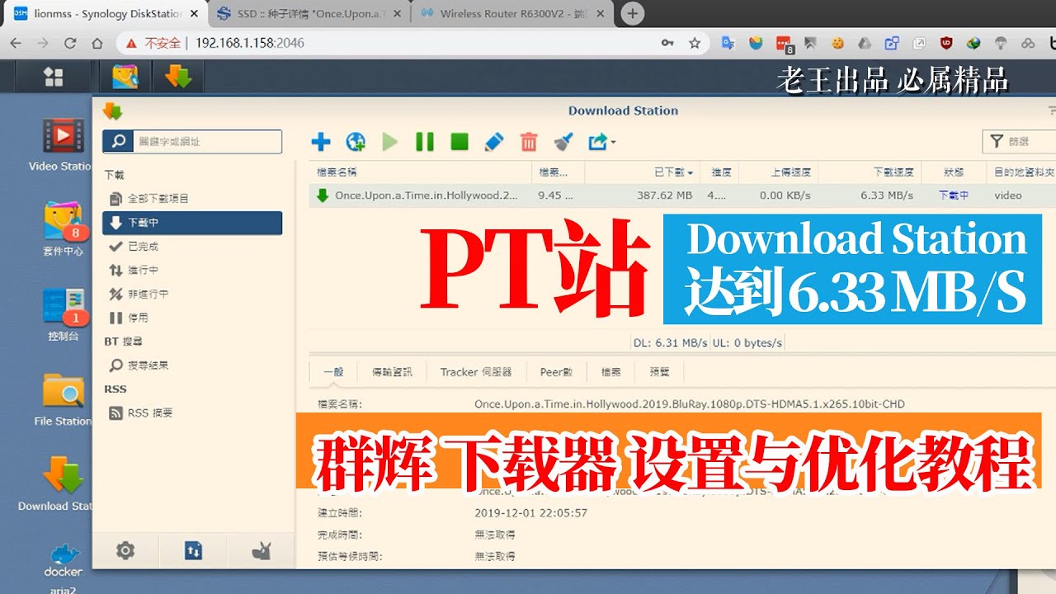Click the green resume play icon
Image resolution: width=1056 pixels, height=594 pixels.
390,142
